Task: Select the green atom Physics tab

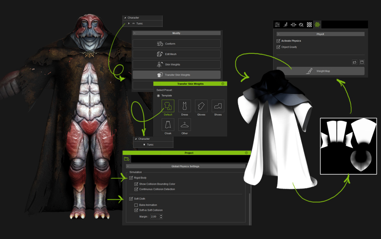Action: click(x=317, y=24)
